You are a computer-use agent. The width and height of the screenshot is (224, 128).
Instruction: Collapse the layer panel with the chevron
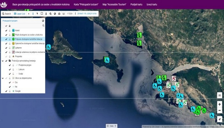tap(29, 14)
